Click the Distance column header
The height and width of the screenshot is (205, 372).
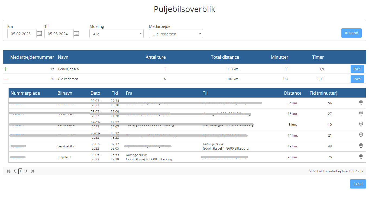pos(293,93)
